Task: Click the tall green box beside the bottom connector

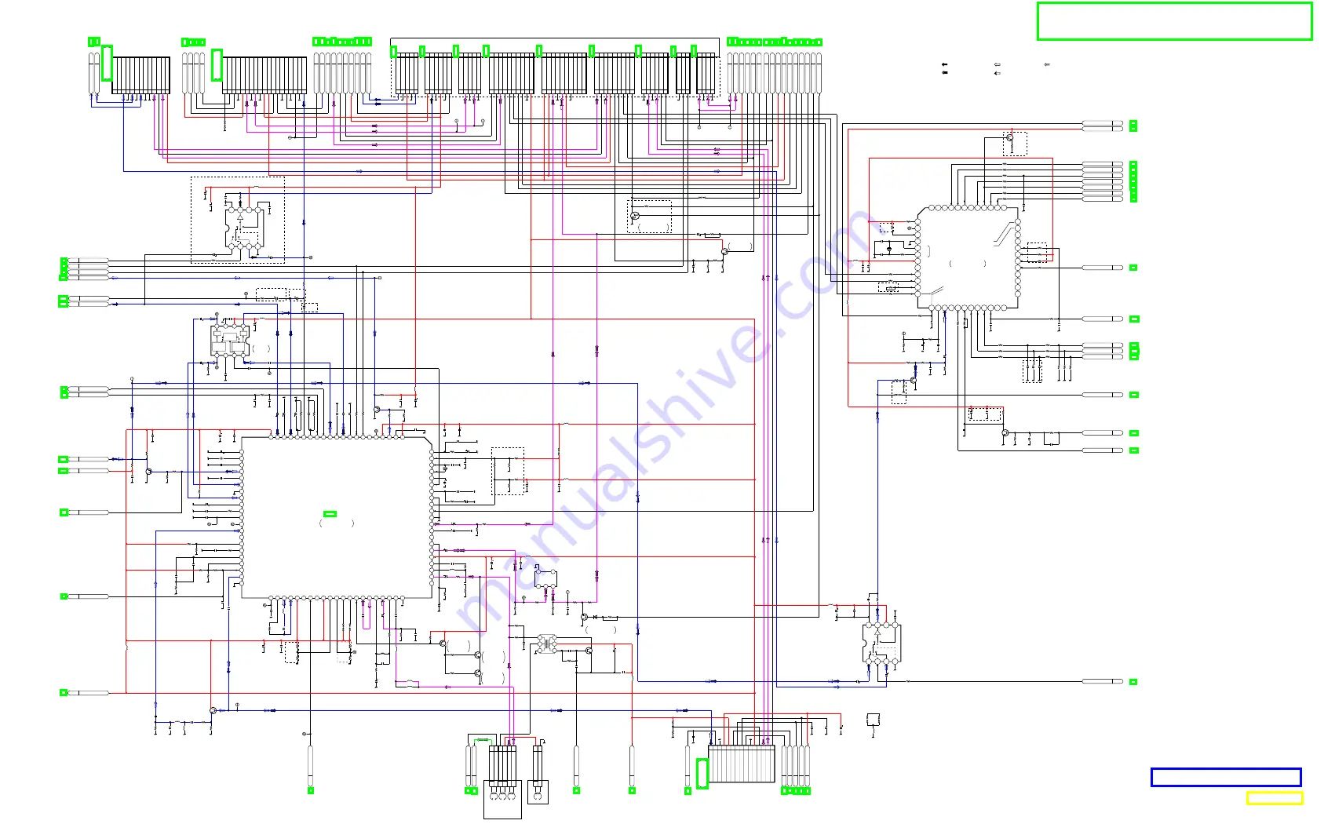Action: (702, 774)
